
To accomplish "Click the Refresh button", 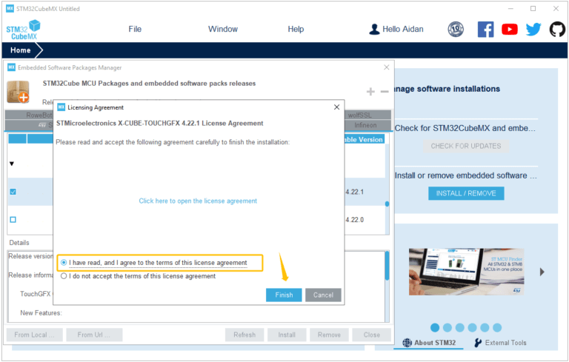I will click(x=244, y=335).
